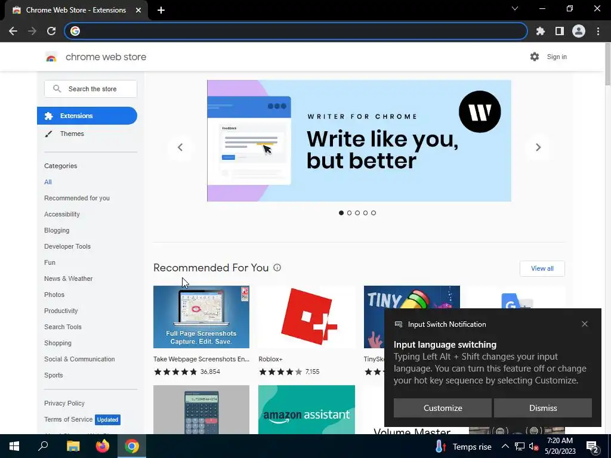Select the fifth carousel dot
The height and width of the screenshot is (458, 611).
pos(374,213)
